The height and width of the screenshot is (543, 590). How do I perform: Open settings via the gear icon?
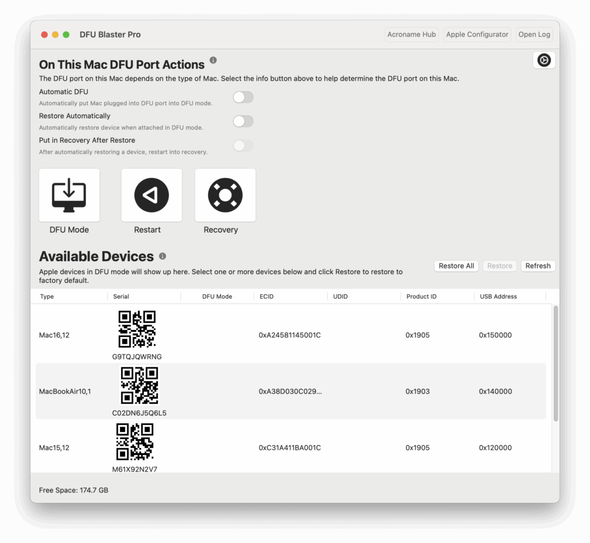[x=544, y=60]
